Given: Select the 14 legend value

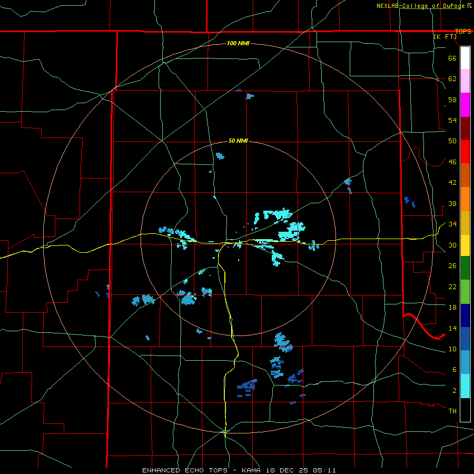Looking at the screenshot, I should coord(452,328).
